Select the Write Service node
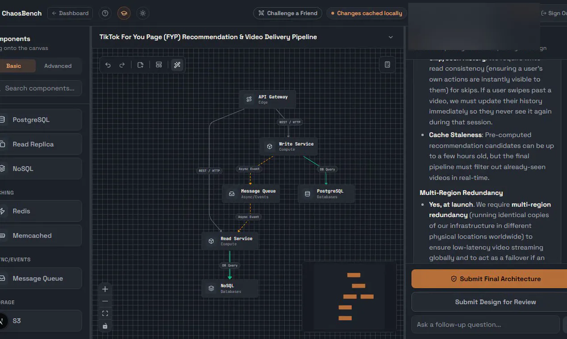Image resolution: width=567 pixels, height=339 pixels. click(288, 146)
